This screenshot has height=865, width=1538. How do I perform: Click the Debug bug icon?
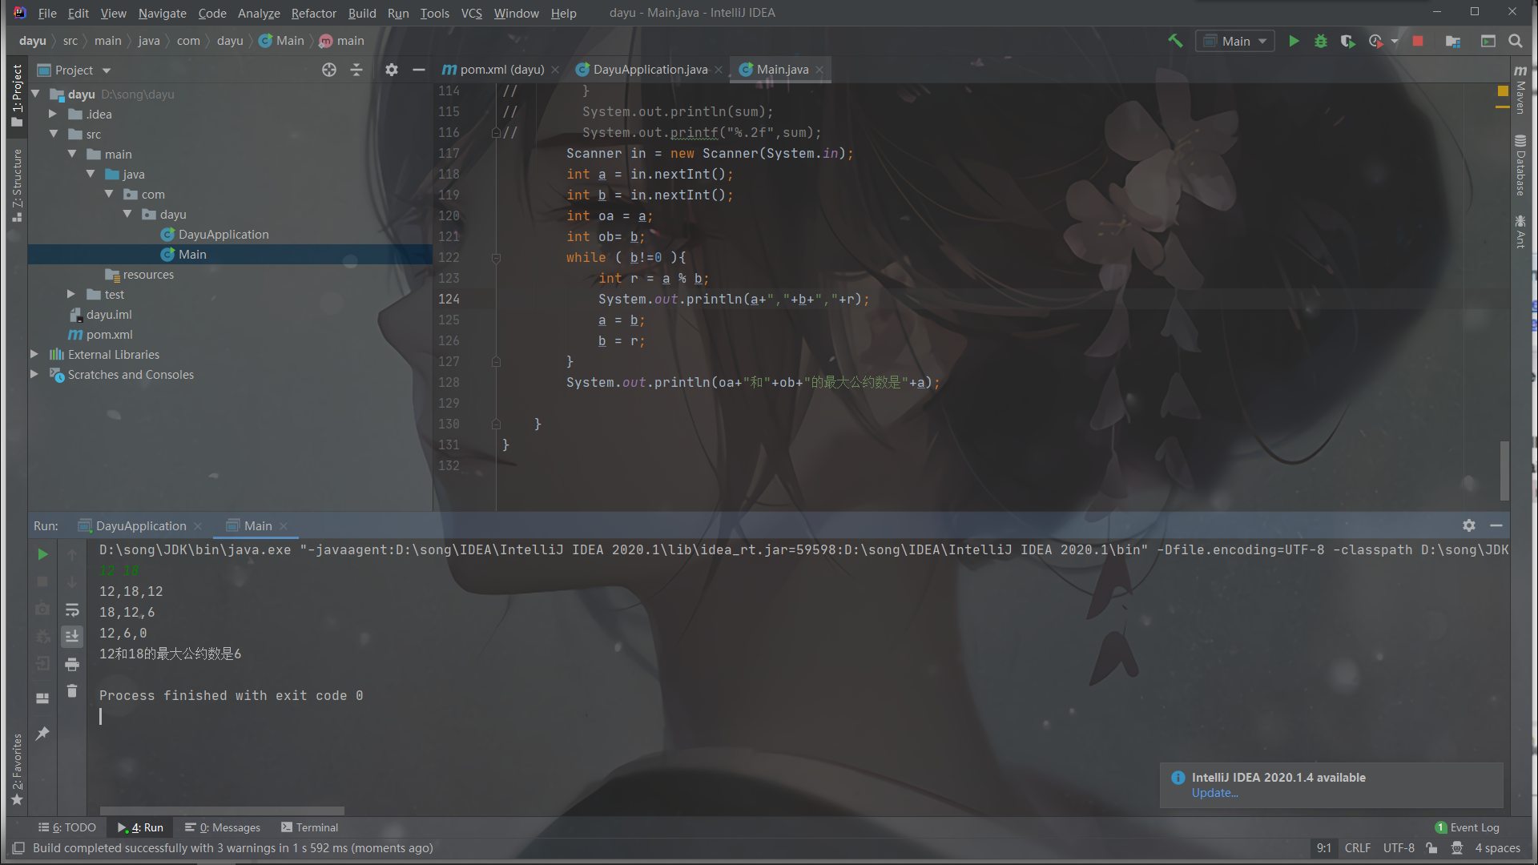(x=1321, y=41)
